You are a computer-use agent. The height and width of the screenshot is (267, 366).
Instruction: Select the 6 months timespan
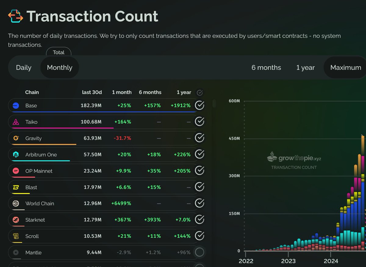[266, 68]
